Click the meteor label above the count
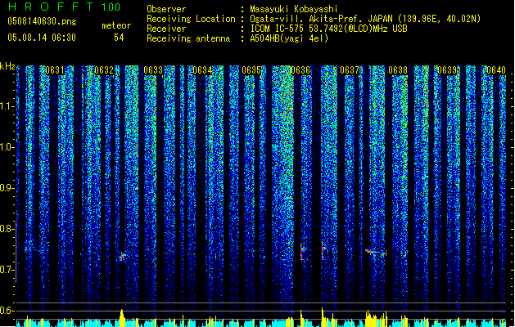 pos(116,25)
